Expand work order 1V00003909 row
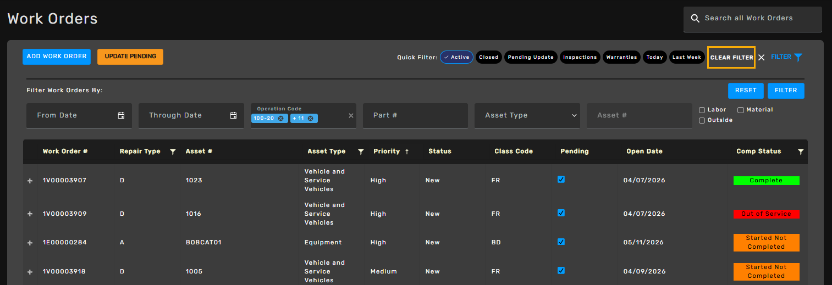 point(30,214)
